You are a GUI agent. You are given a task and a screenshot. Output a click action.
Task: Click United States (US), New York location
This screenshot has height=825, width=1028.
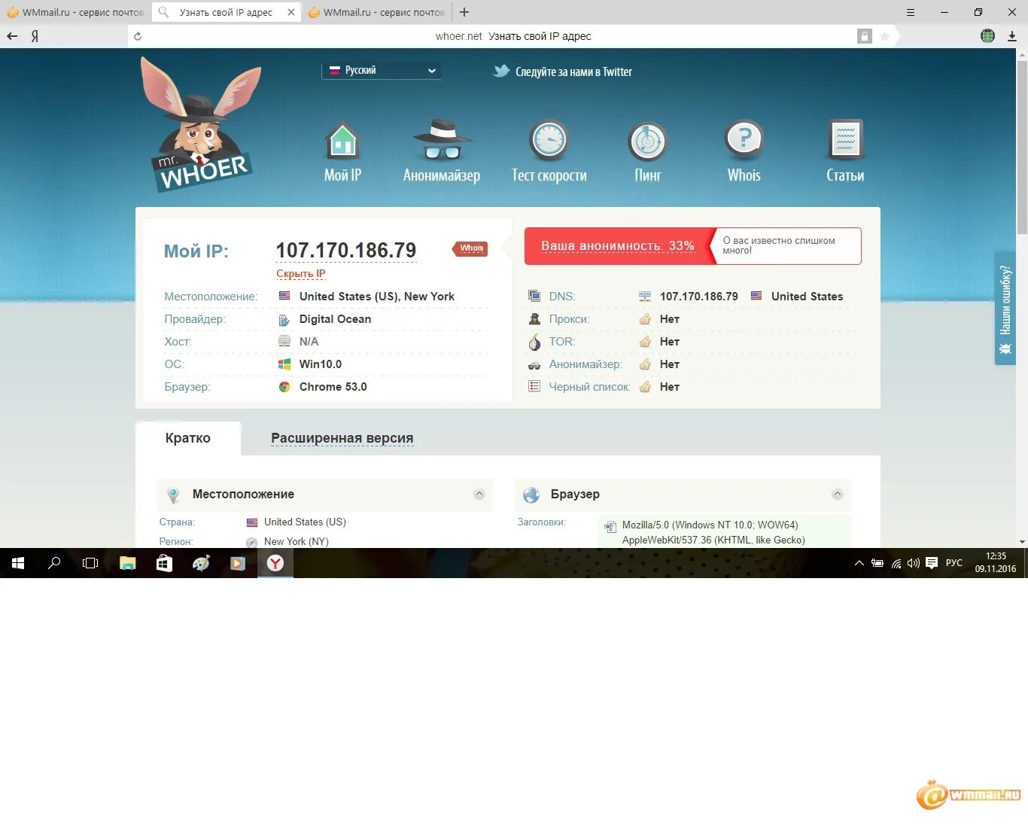pyautogui.click(x=377, y=297)
